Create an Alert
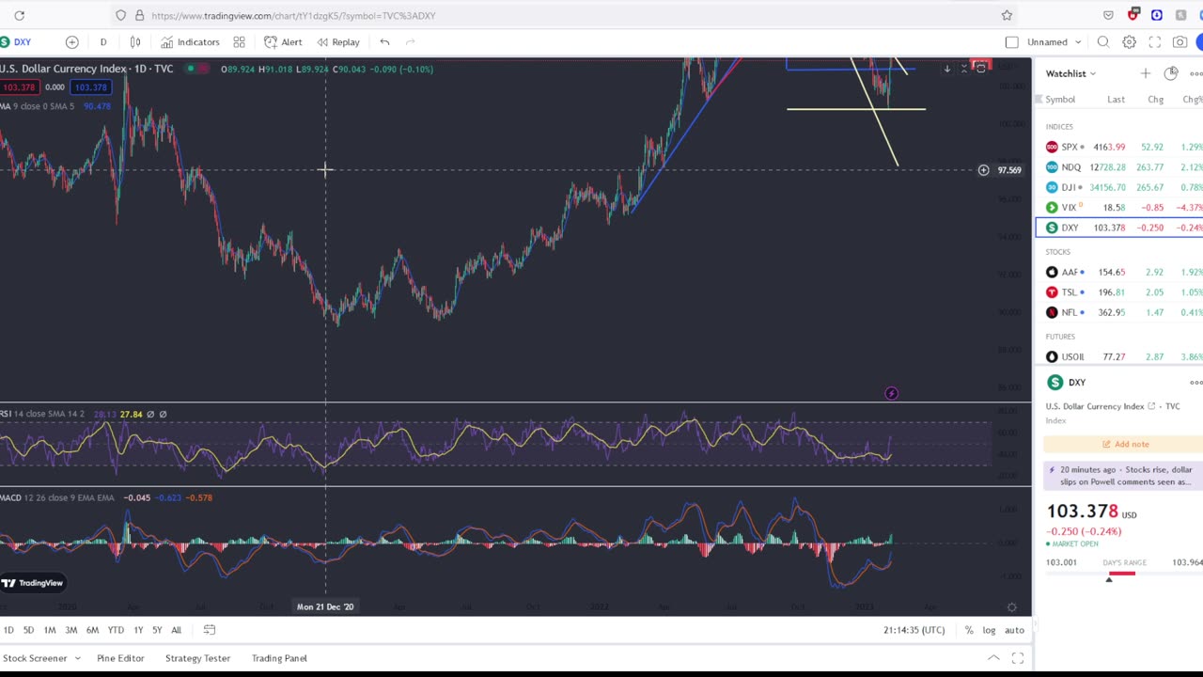Screen dimensions: 1203x677 pos(283,41)
